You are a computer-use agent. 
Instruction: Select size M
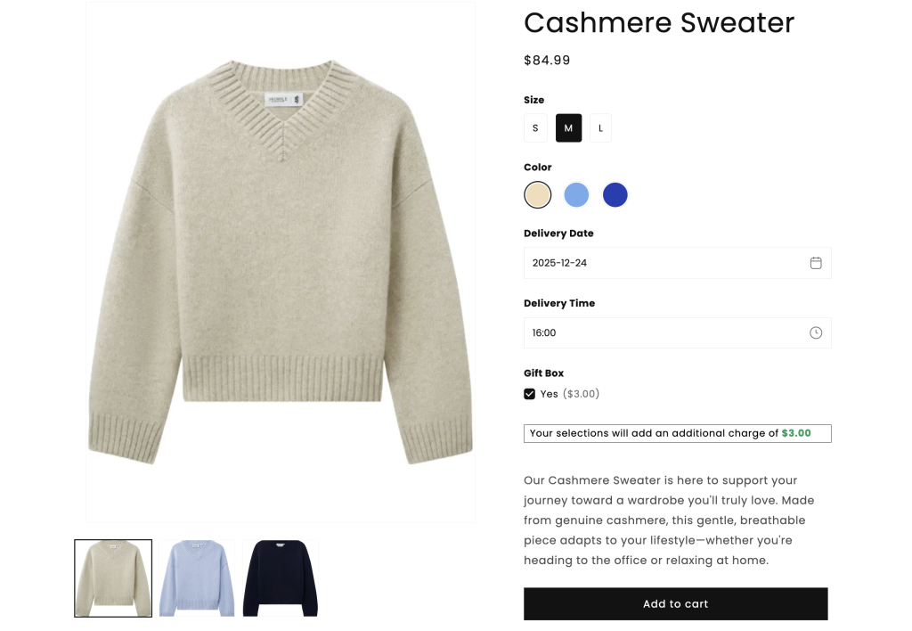[568, 128]
